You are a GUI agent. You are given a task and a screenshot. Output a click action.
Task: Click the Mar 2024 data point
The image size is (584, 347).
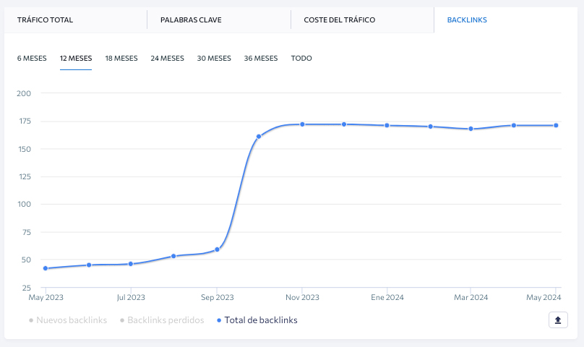(x=471, y=129)
